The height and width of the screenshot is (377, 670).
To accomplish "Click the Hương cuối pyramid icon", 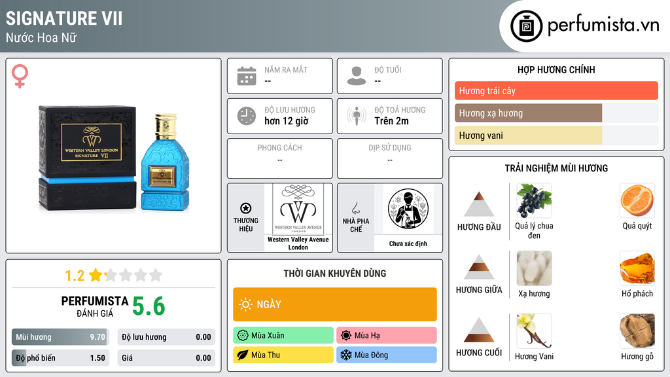I will [x=479, y=330].
